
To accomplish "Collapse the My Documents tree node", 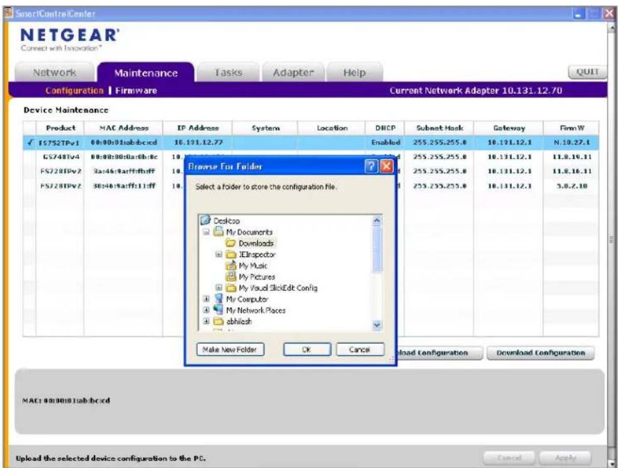I will 206,232.
